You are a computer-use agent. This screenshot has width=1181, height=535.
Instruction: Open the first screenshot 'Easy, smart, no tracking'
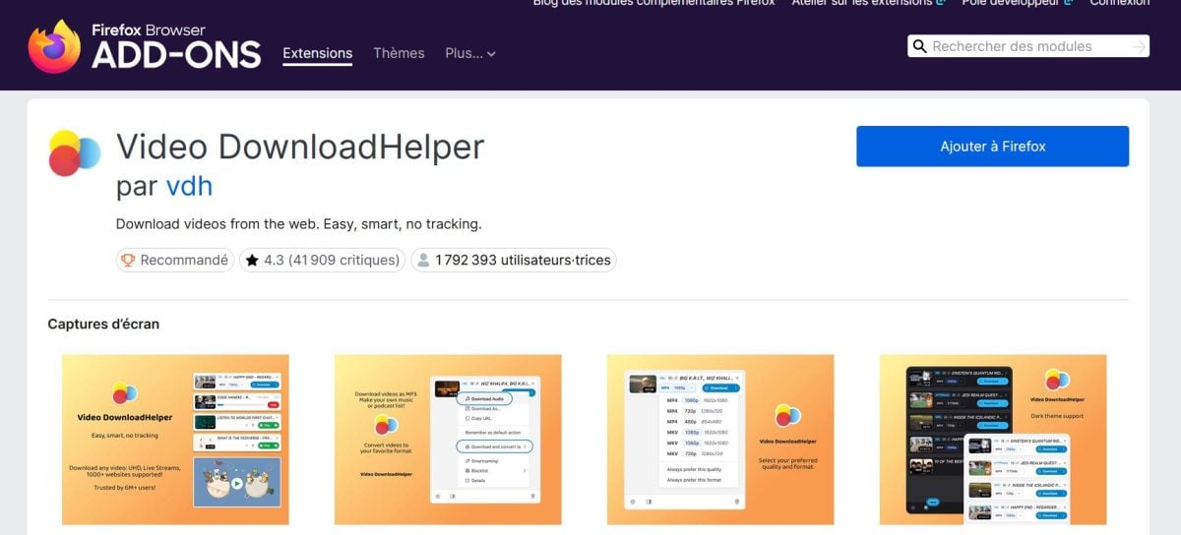pyautogui.click(x=175, y=440)
